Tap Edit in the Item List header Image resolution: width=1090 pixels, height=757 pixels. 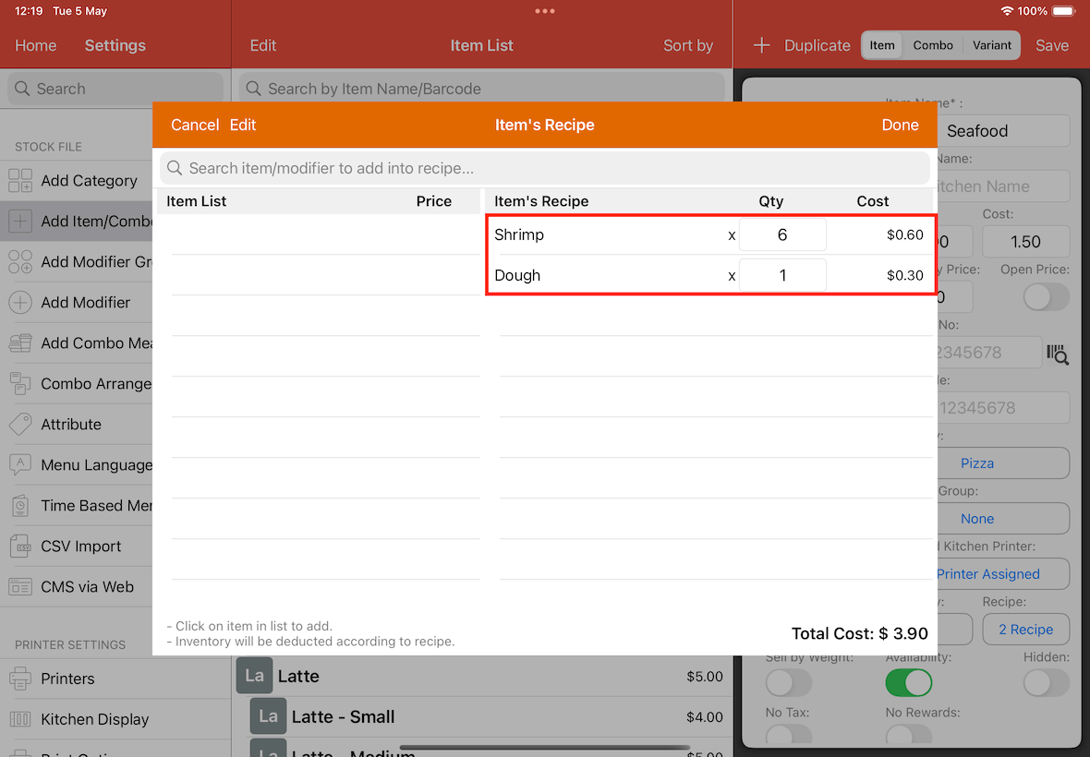tap(262, 45)
